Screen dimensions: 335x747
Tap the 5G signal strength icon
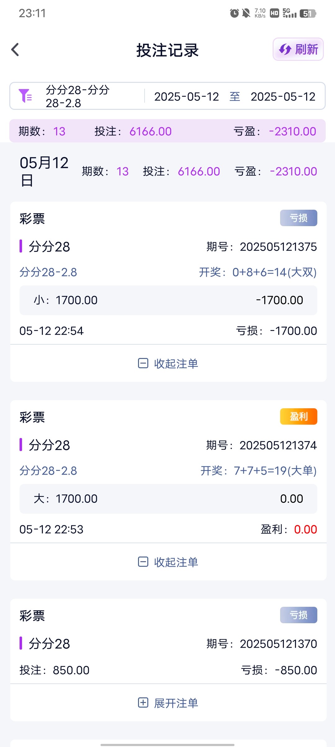coord(289,13)
